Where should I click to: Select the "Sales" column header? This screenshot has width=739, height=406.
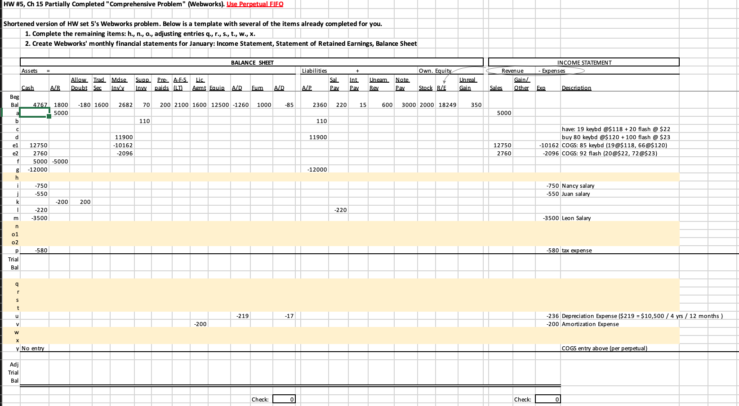(497, 88)
